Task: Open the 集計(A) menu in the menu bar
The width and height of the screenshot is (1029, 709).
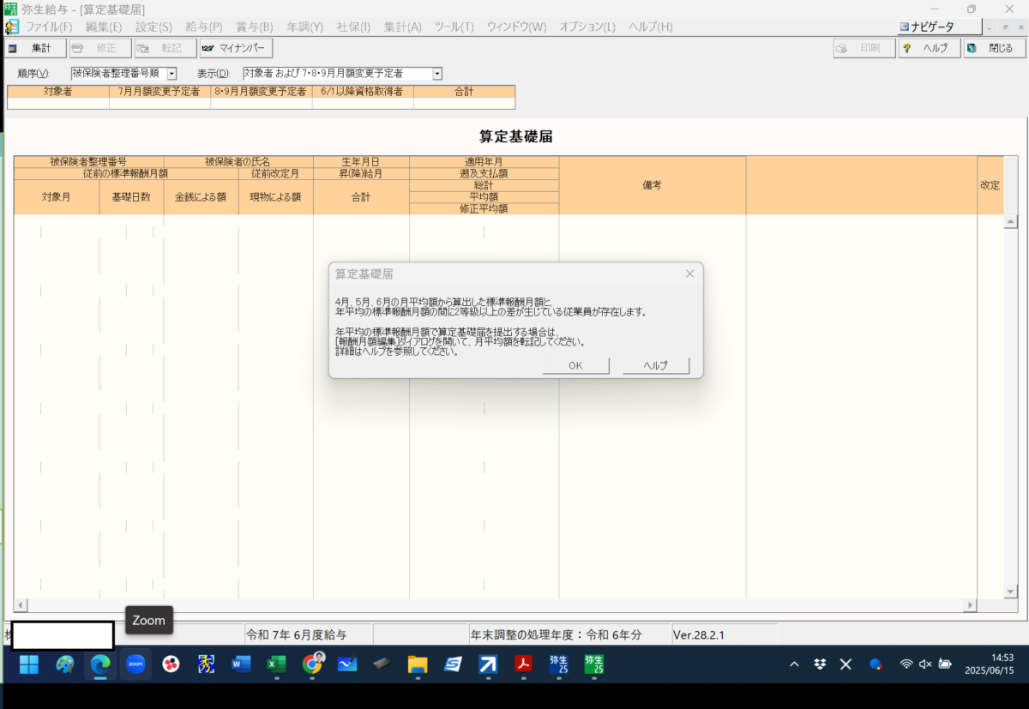Action: tap(402, 27)
